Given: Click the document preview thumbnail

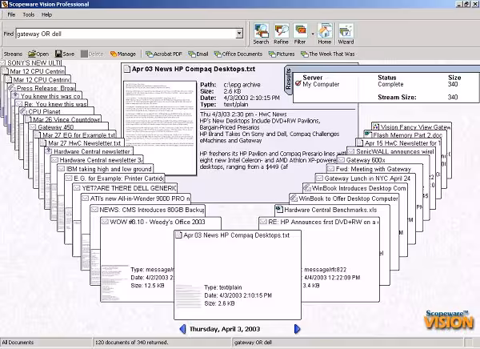Looking at the screenshot, I should 160,128.
